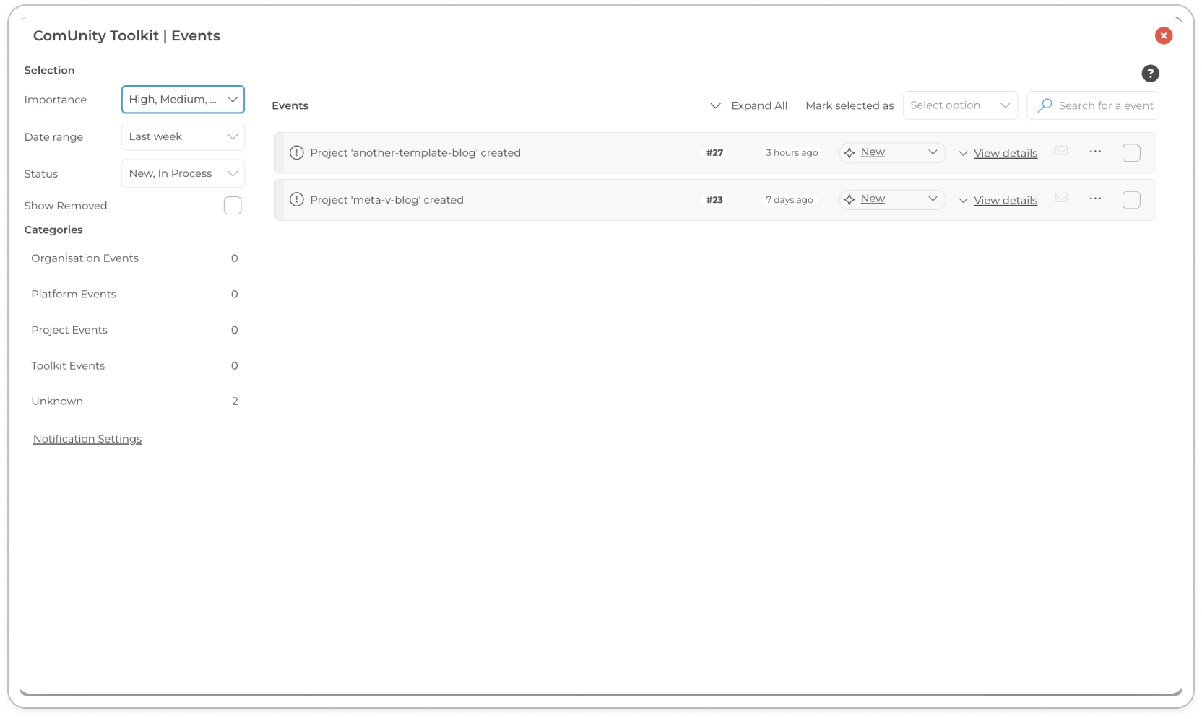Open the three-dot menu for event #23

click(x=1095, y=199)
